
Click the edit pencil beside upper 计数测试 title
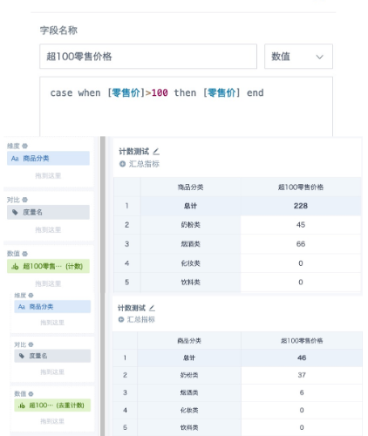(x=156, y=152)
